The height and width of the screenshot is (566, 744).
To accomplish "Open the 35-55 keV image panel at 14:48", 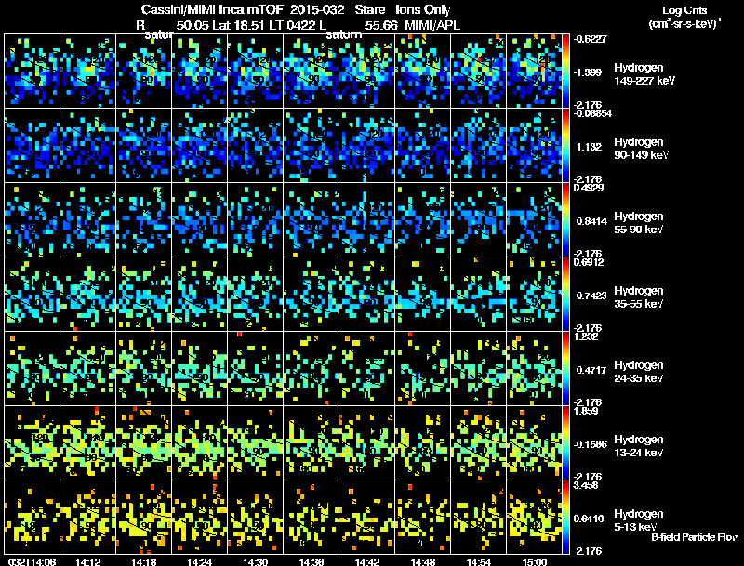I will coord(423,295).
